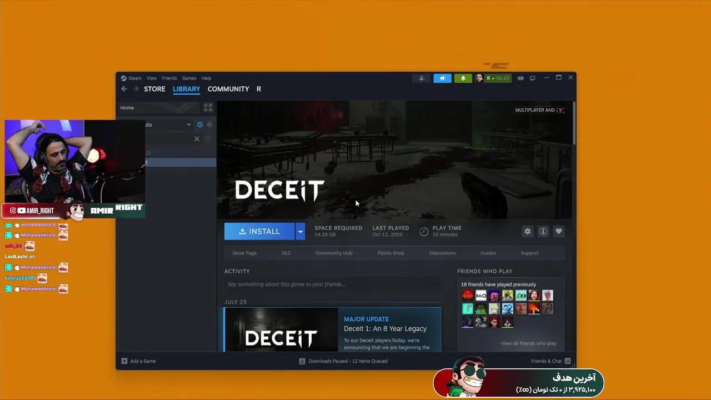This screenshot has width=711, height=400.
Task: Open the Deceit major update thumbnail
Action: [x=281, y=330]
